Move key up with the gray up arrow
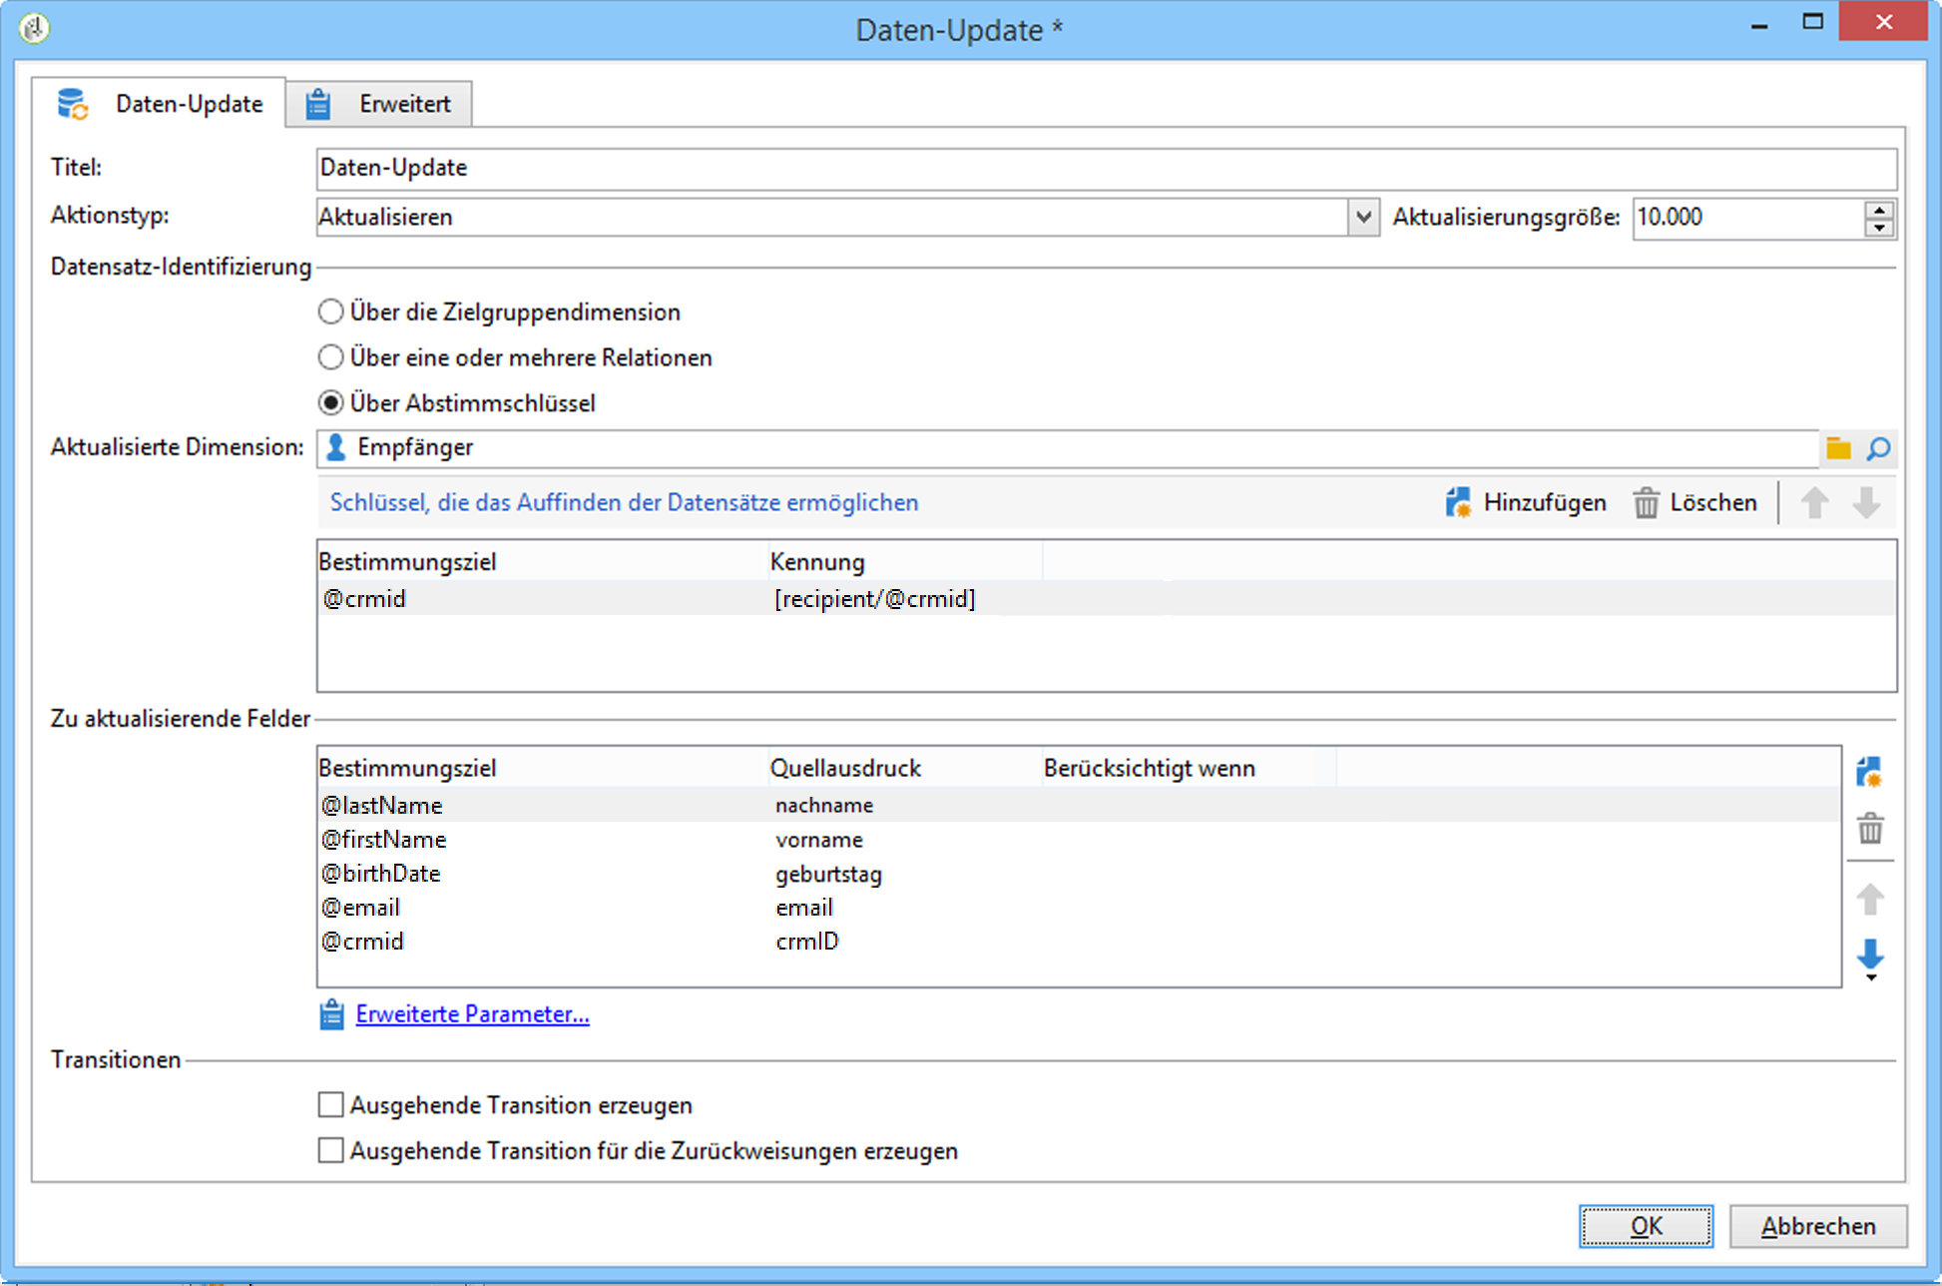The height and width of the screenshot is (1286, 1942). click(1814, 502)
